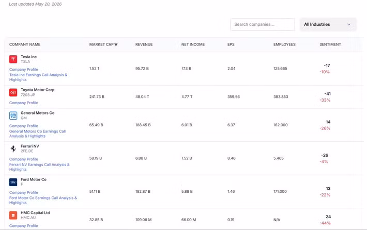The image size is (367, 230).
Task: Click the HMC.AU ticker symbol
Action: (28, 218)
